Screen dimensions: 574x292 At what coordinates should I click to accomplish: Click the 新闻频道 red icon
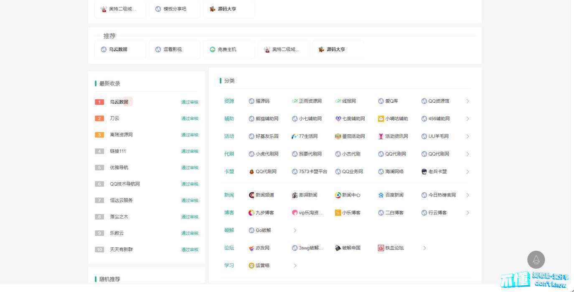251,195
